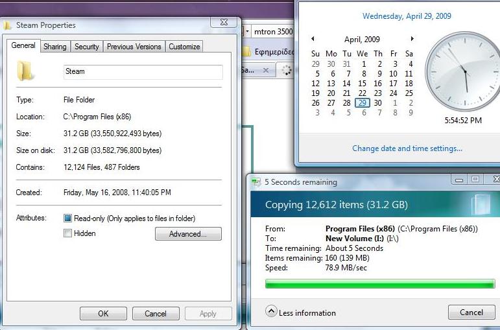Open the Security tab
This screenshot has width=500, height=330.
point(86,47)
